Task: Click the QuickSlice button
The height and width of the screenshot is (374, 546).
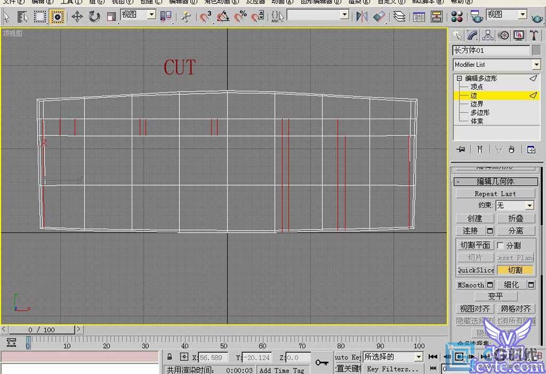Action: (475, 270)
